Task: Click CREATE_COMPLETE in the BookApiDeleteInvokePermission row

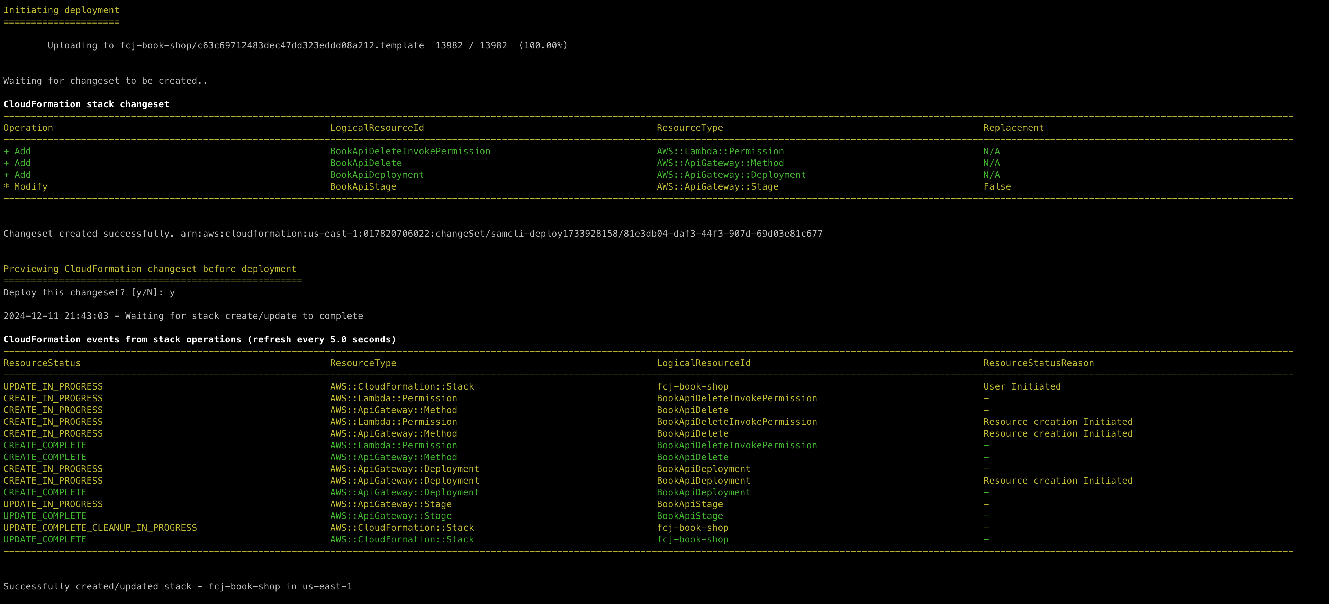Action: click(x=45, y=446)
